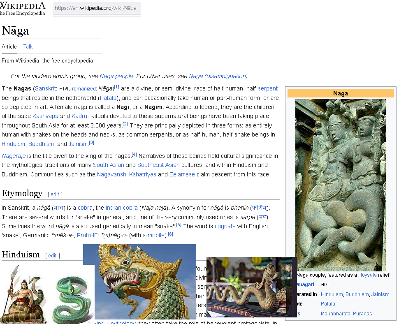The height and width of the screenshot is (324, 399).
Task: Click the Devanagari नाग link in Etymology
Action: [x=58, y=208]
